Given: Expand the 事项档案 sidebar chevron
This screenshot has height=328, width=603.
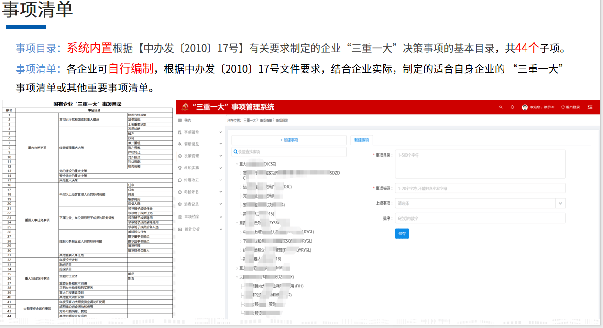Looking at the screenshot, I should (x=220, y=217).
